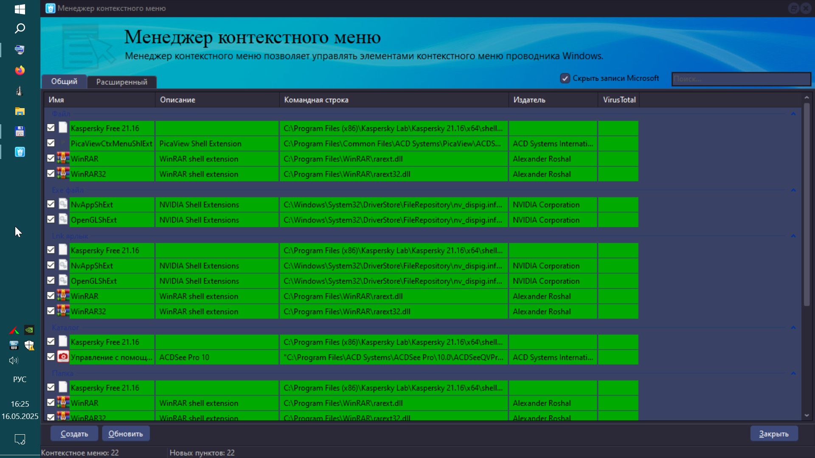Click the Создать button

pyautogui.click(x=74, y=433)
